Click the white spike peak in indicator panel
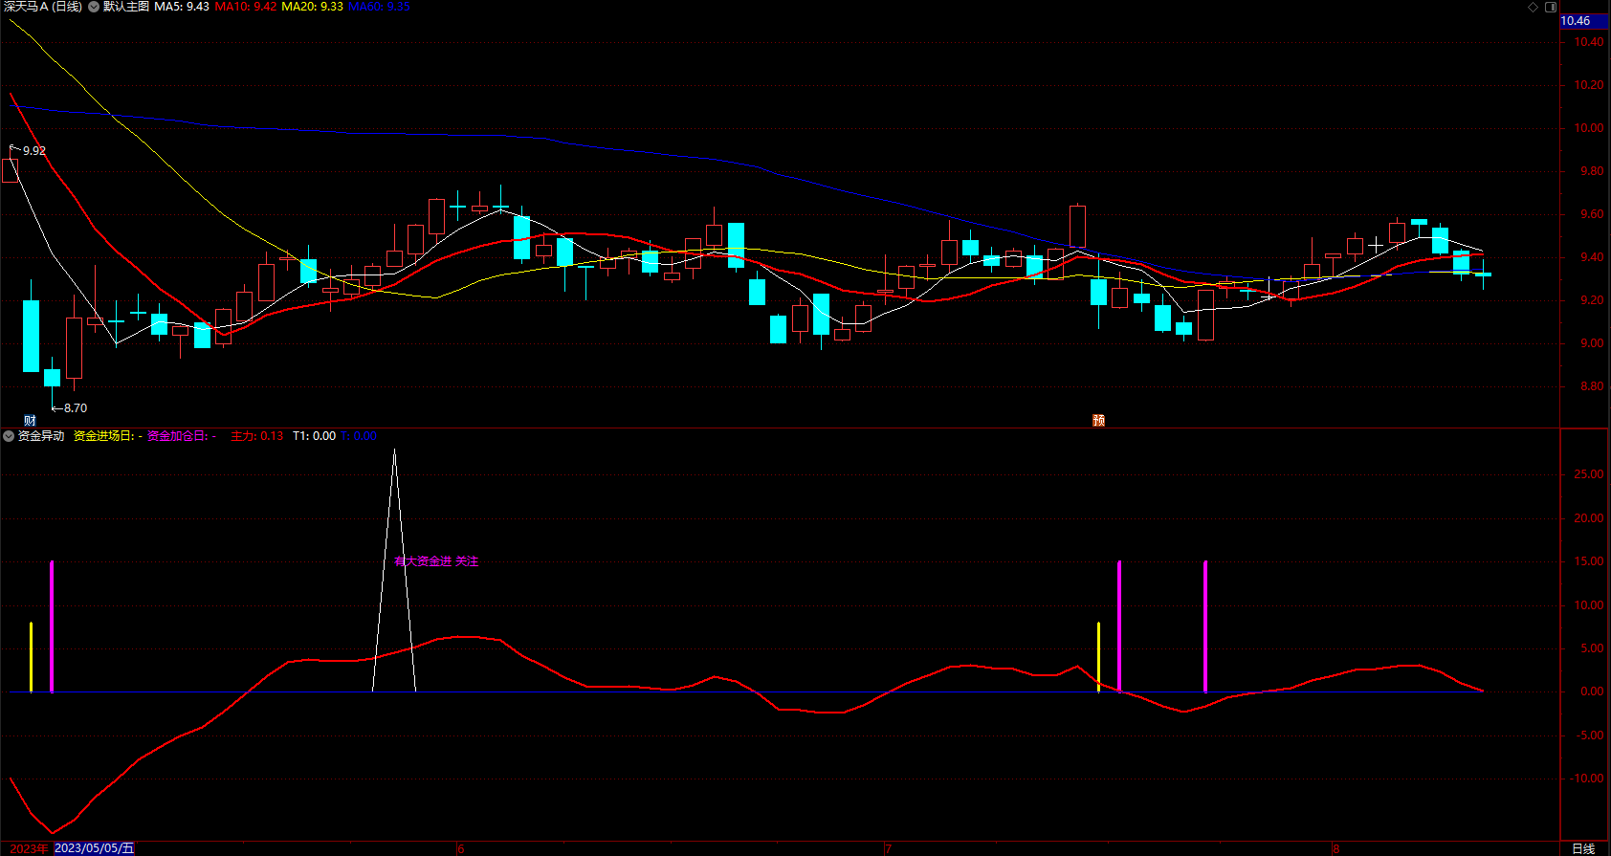 tap(394, 451)
